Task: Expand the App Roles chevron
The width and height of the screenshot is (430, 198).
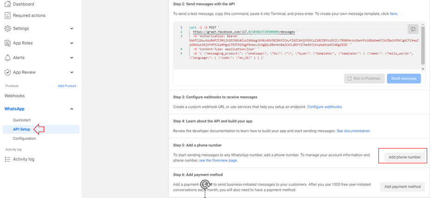Action: coord(72,43)
